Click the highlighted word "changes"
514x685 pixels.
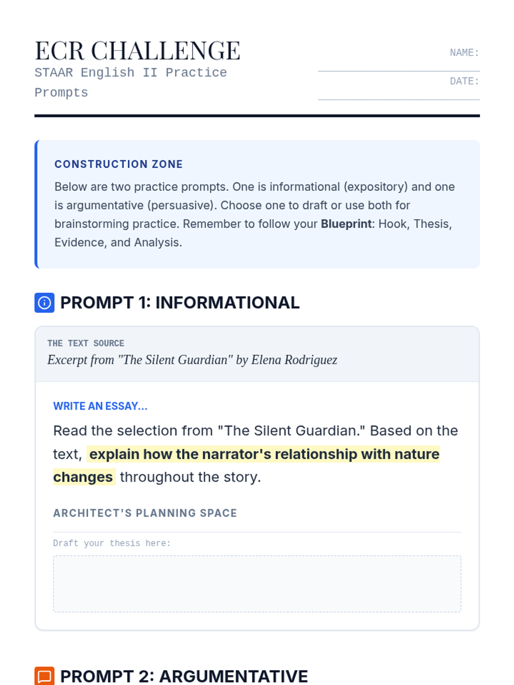coord(83,477)
